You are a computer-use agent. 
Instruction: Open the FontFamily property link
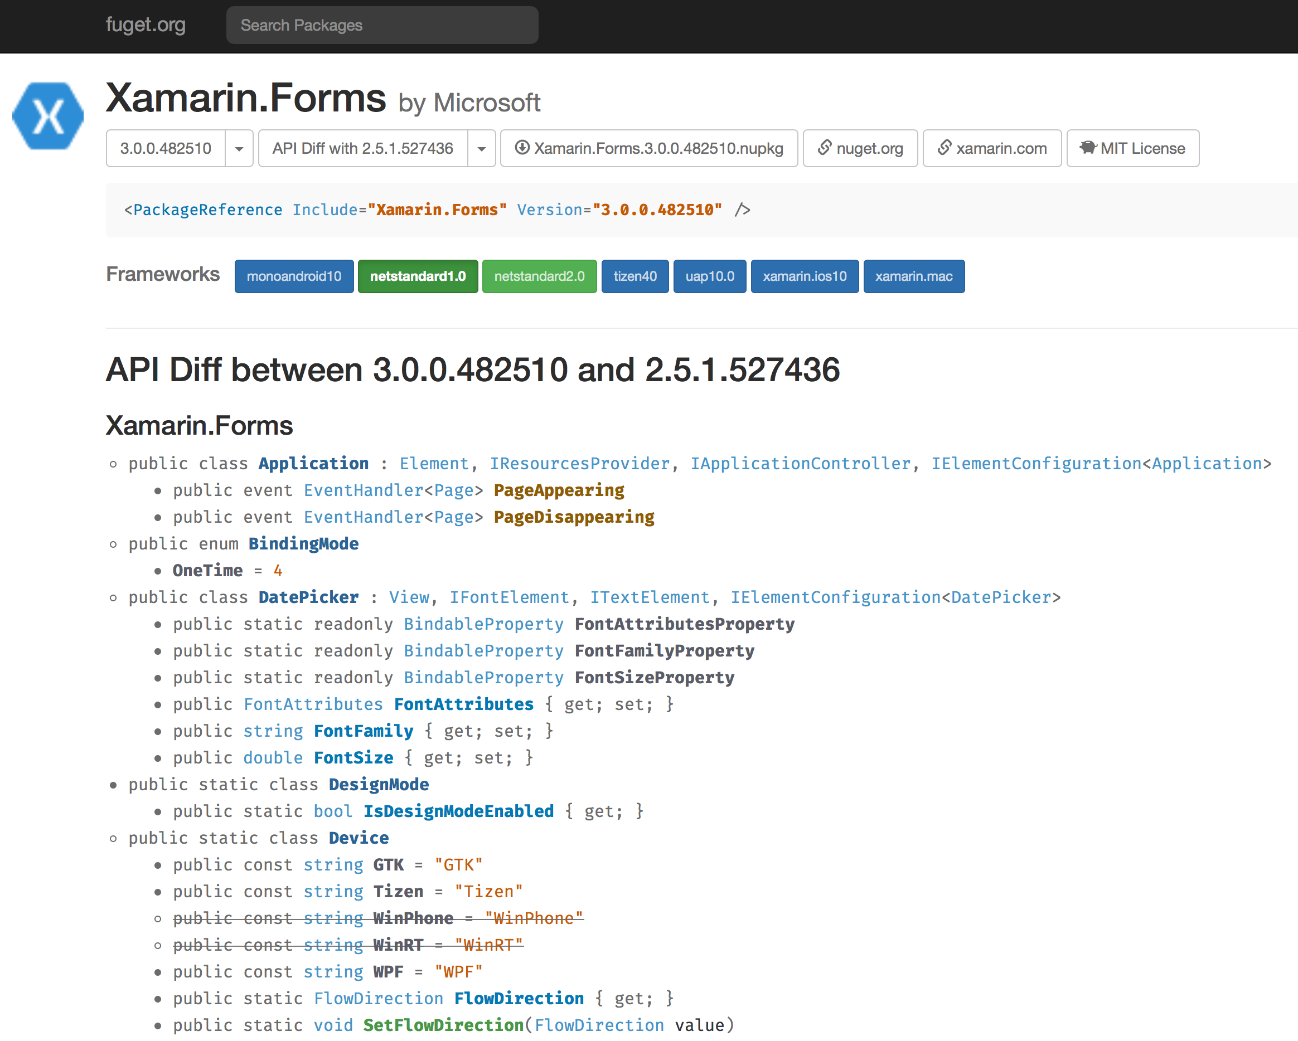click(x=364, y=731)
